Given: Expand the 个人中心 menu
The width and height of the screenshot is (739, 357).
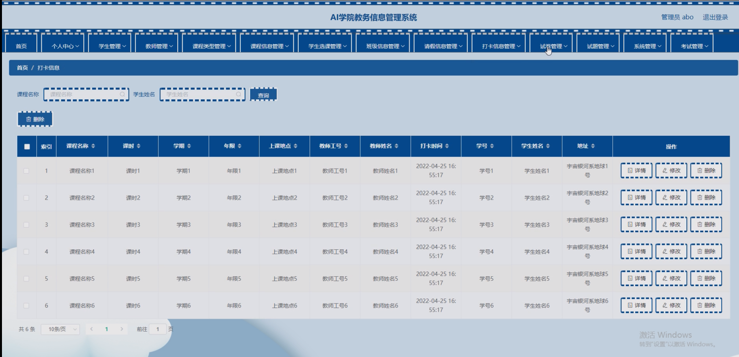Looking at the screenshot, I should point(63,44).
